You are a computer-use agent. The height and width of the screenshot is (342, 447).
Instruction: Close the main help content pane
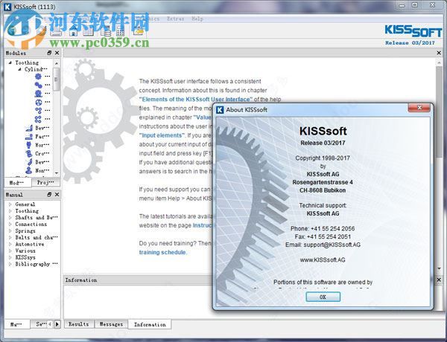pyautogui.click(x=439, y=53)
